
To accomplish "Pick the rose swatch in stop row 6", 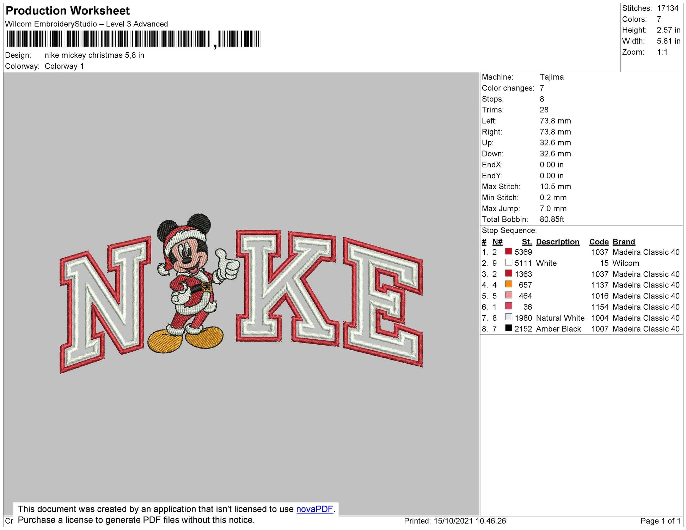I will point(509,306).
